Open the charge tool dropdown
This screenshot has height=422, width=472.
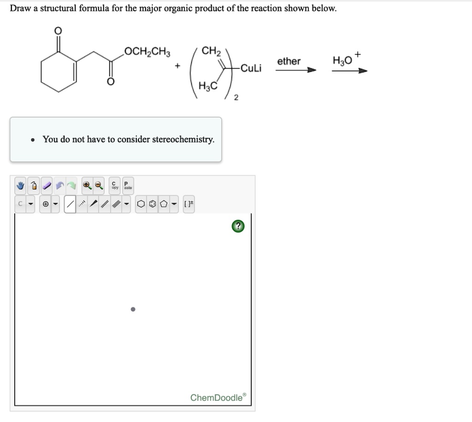coord(55,204)
